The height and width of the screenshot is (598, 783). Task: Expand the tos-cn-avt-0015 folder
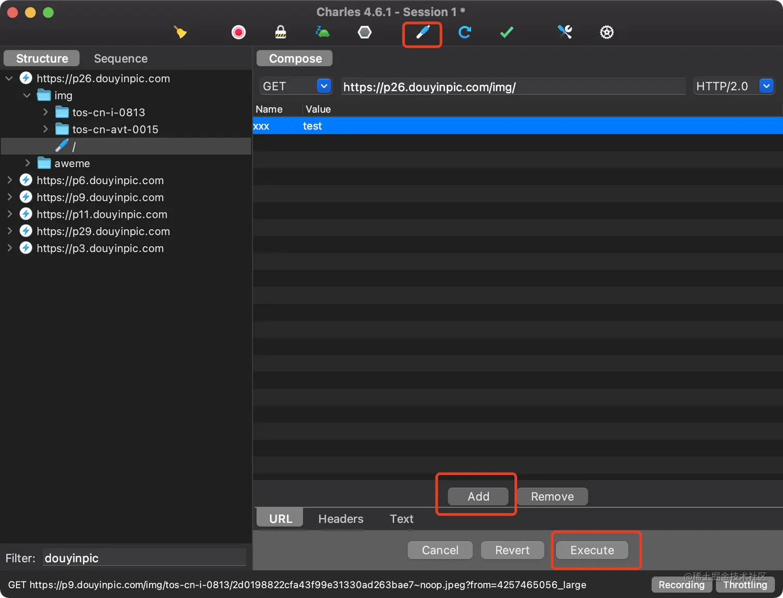click(x=45, y=129)
